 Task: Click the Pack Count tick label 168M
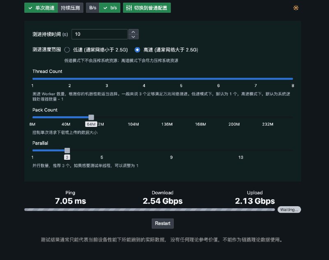click(x=201, y=124)
